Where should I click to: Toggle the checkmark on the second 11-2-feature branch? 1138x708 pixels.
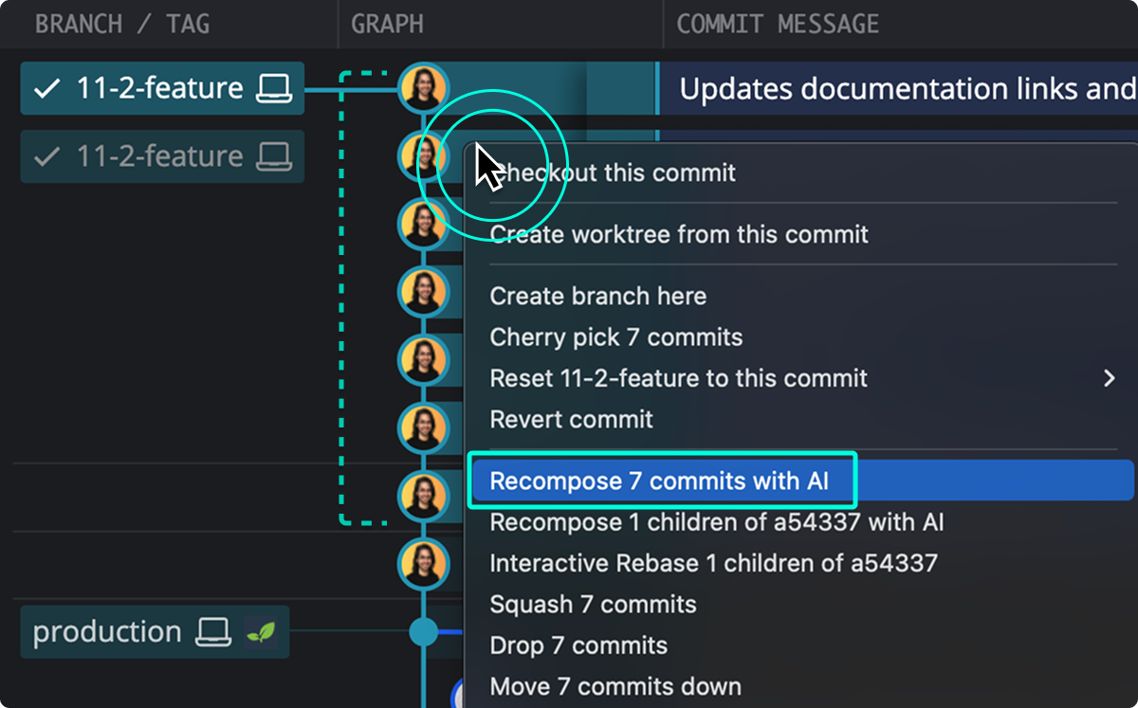point(48,156)
